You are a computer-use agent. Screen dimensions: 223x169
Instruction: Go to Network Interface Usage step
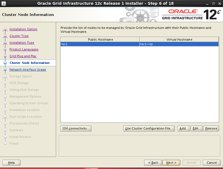28,70
